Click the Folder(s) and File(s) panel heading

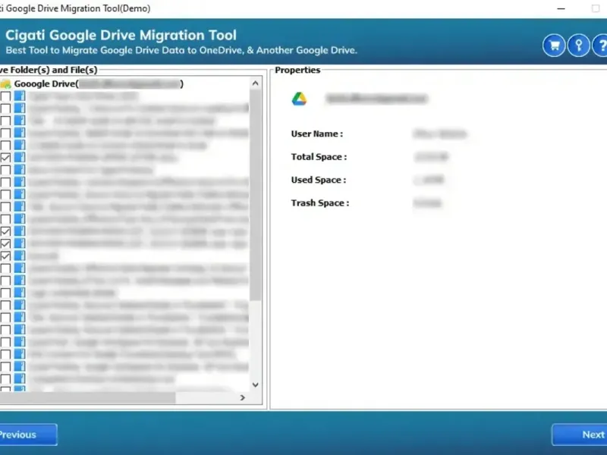tap(49, 70)
